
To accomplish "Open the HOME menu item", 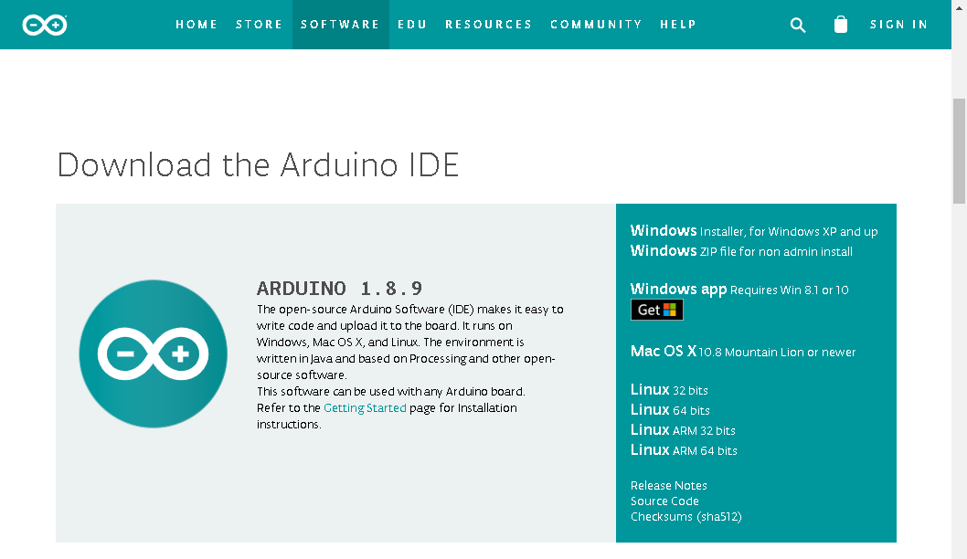I will [197, 25].
